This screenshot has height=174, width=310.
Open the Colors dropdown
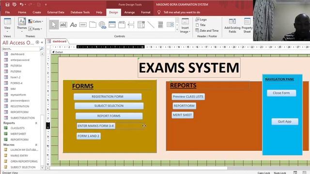[36, 21]
